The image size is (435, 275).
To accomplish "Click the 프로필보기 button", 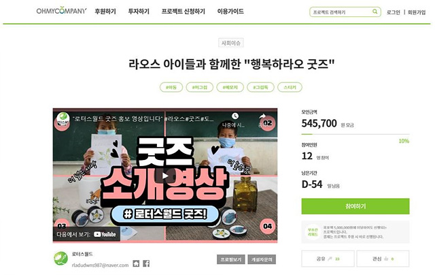I will coord(231,259).
